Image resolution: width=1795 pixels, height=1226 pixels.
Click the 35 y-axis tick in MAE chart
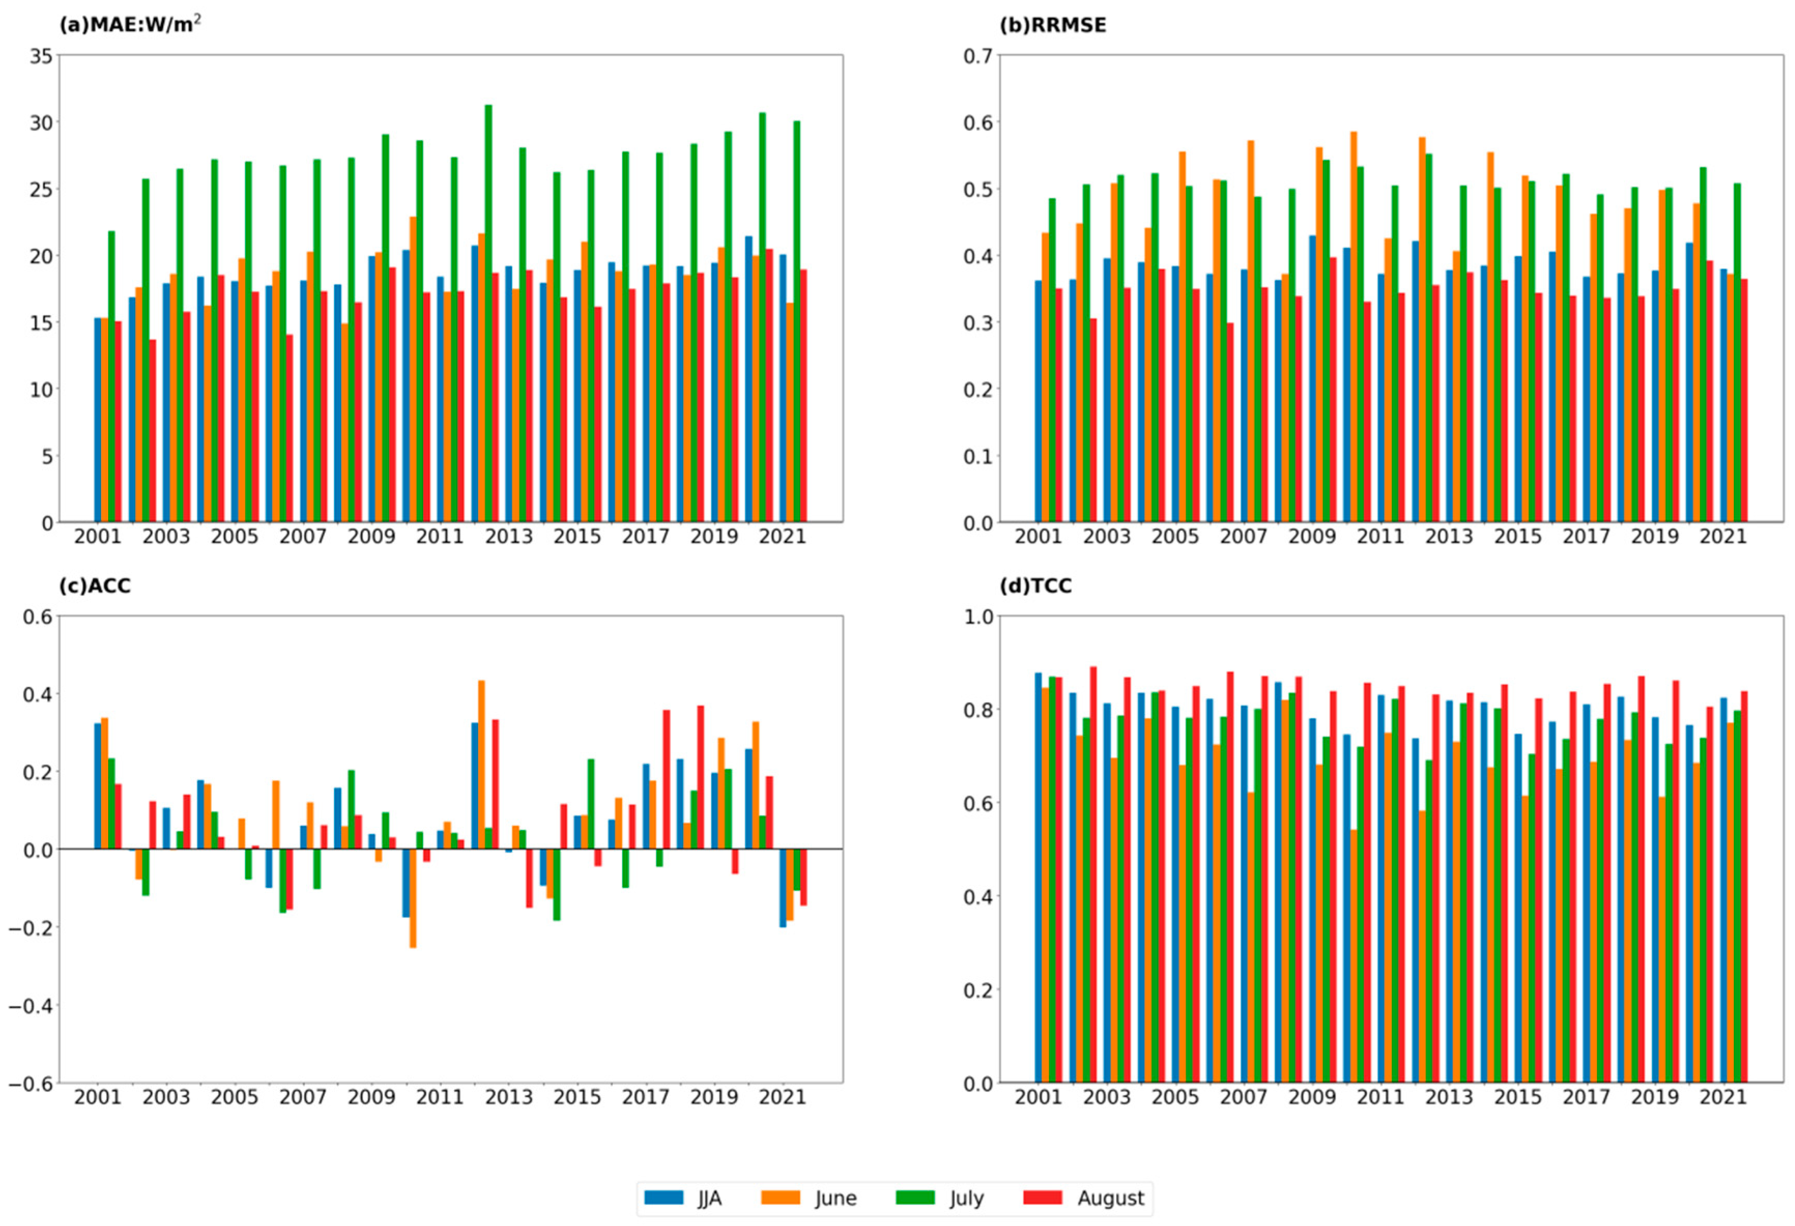click(41, 55)
